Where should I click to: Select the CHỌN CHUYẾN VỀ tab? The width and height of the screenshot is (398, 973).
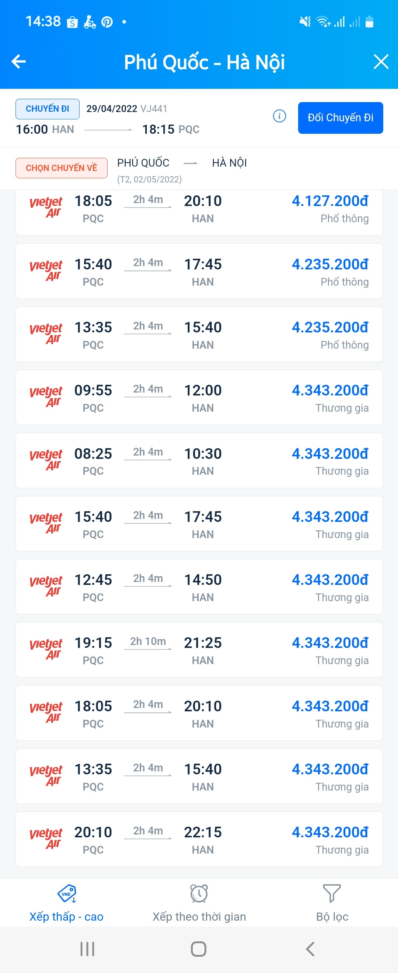61,168
